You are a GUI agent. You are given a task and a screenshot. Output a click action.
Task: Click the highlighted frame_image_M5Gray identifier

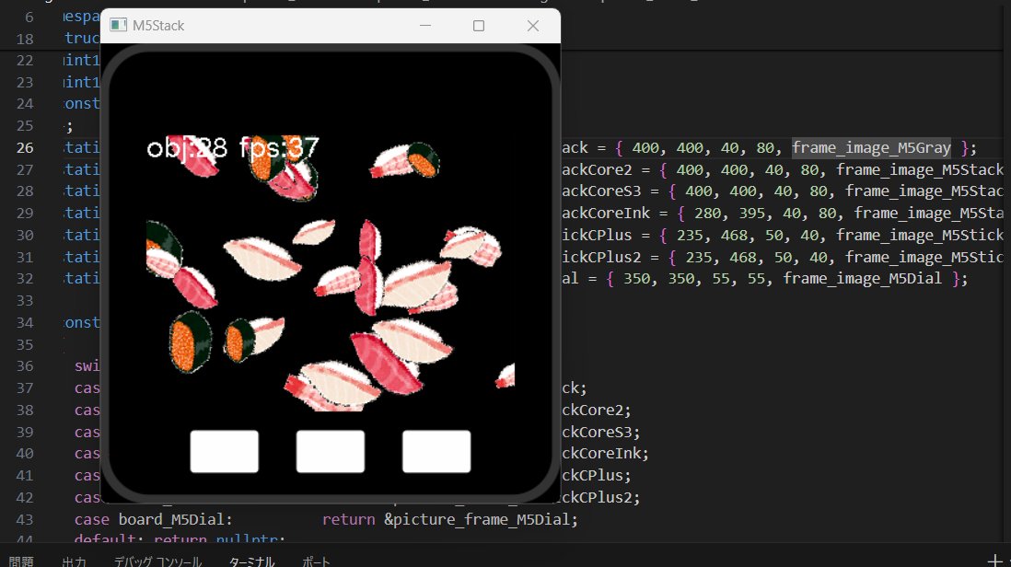871,147
